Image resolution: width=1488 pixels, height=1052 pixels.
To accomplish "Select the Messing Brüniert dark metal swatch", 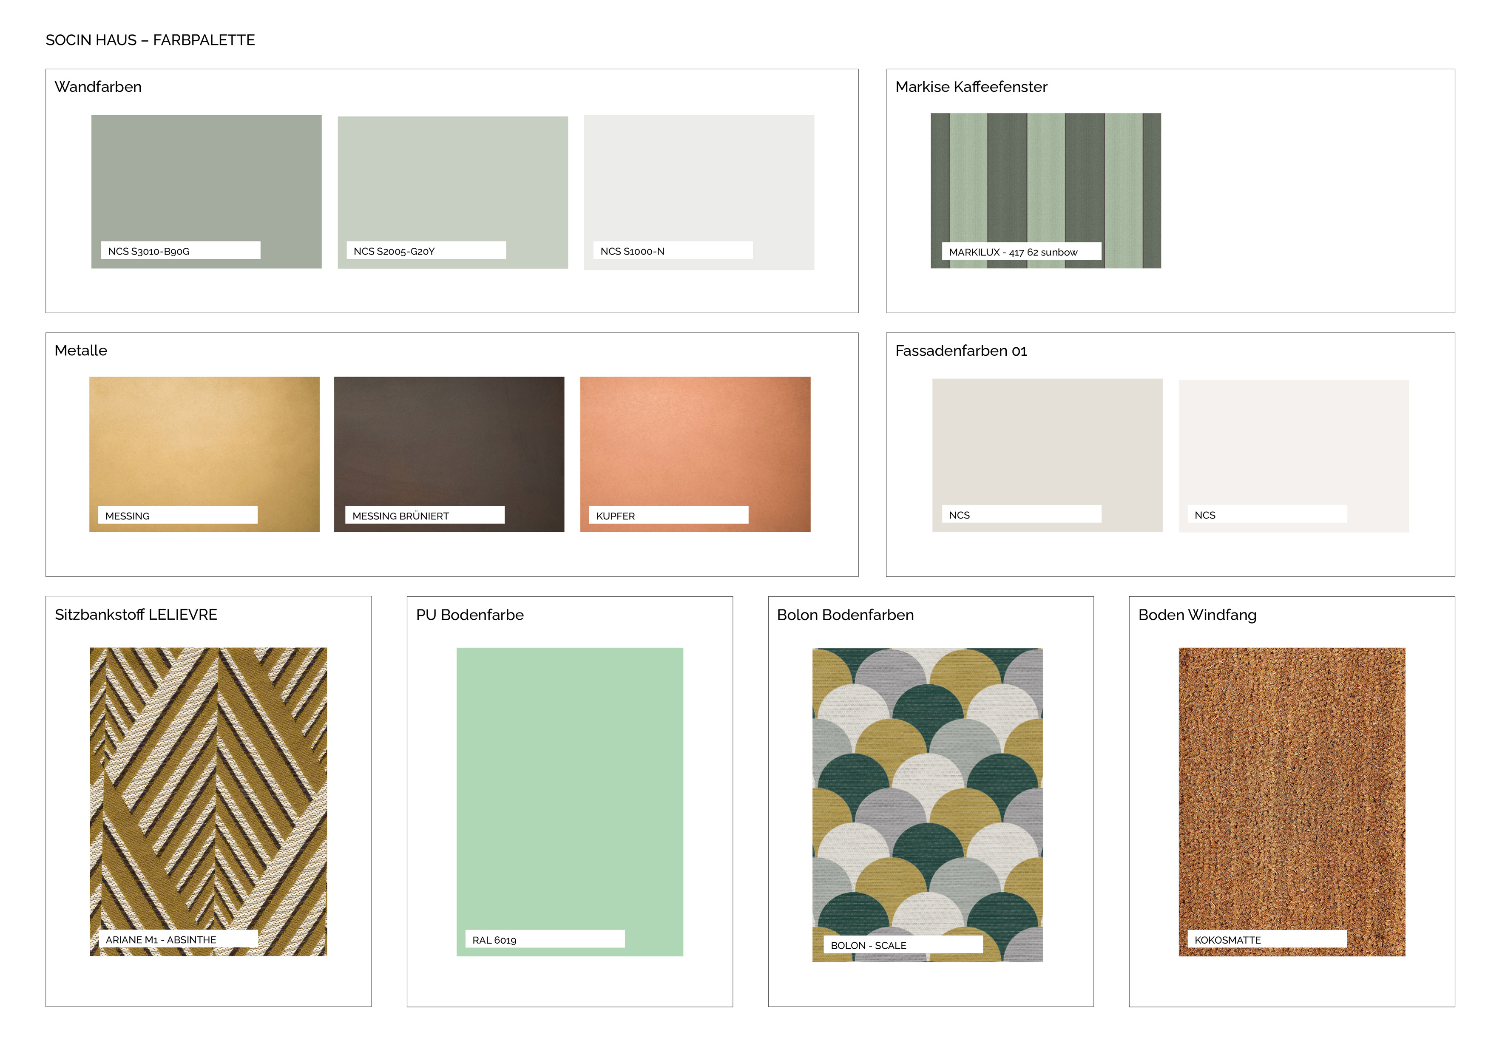I will (x=449, y=454).
